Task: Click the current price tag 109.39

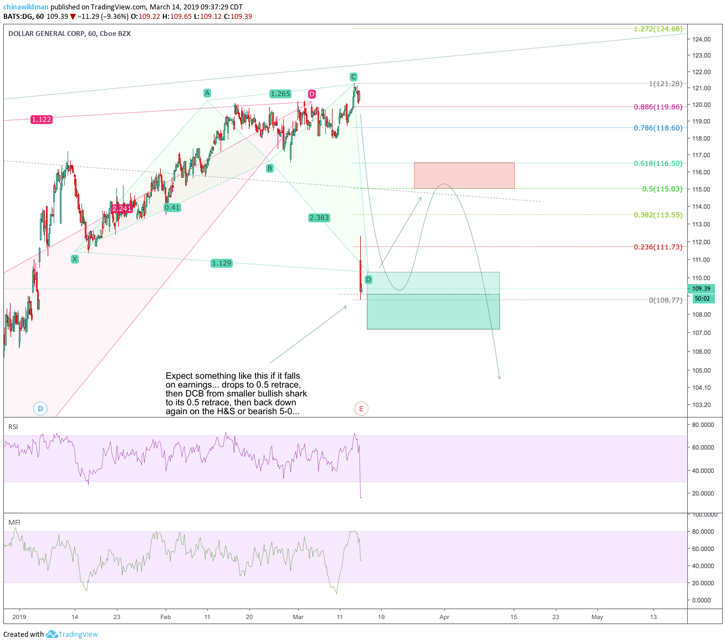Action: pyautogui.click(x=701, y=288)
